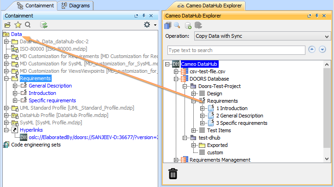Click the search magnifier in Containment toolbar
Screen dimensions: 334x187
point(28,25)
